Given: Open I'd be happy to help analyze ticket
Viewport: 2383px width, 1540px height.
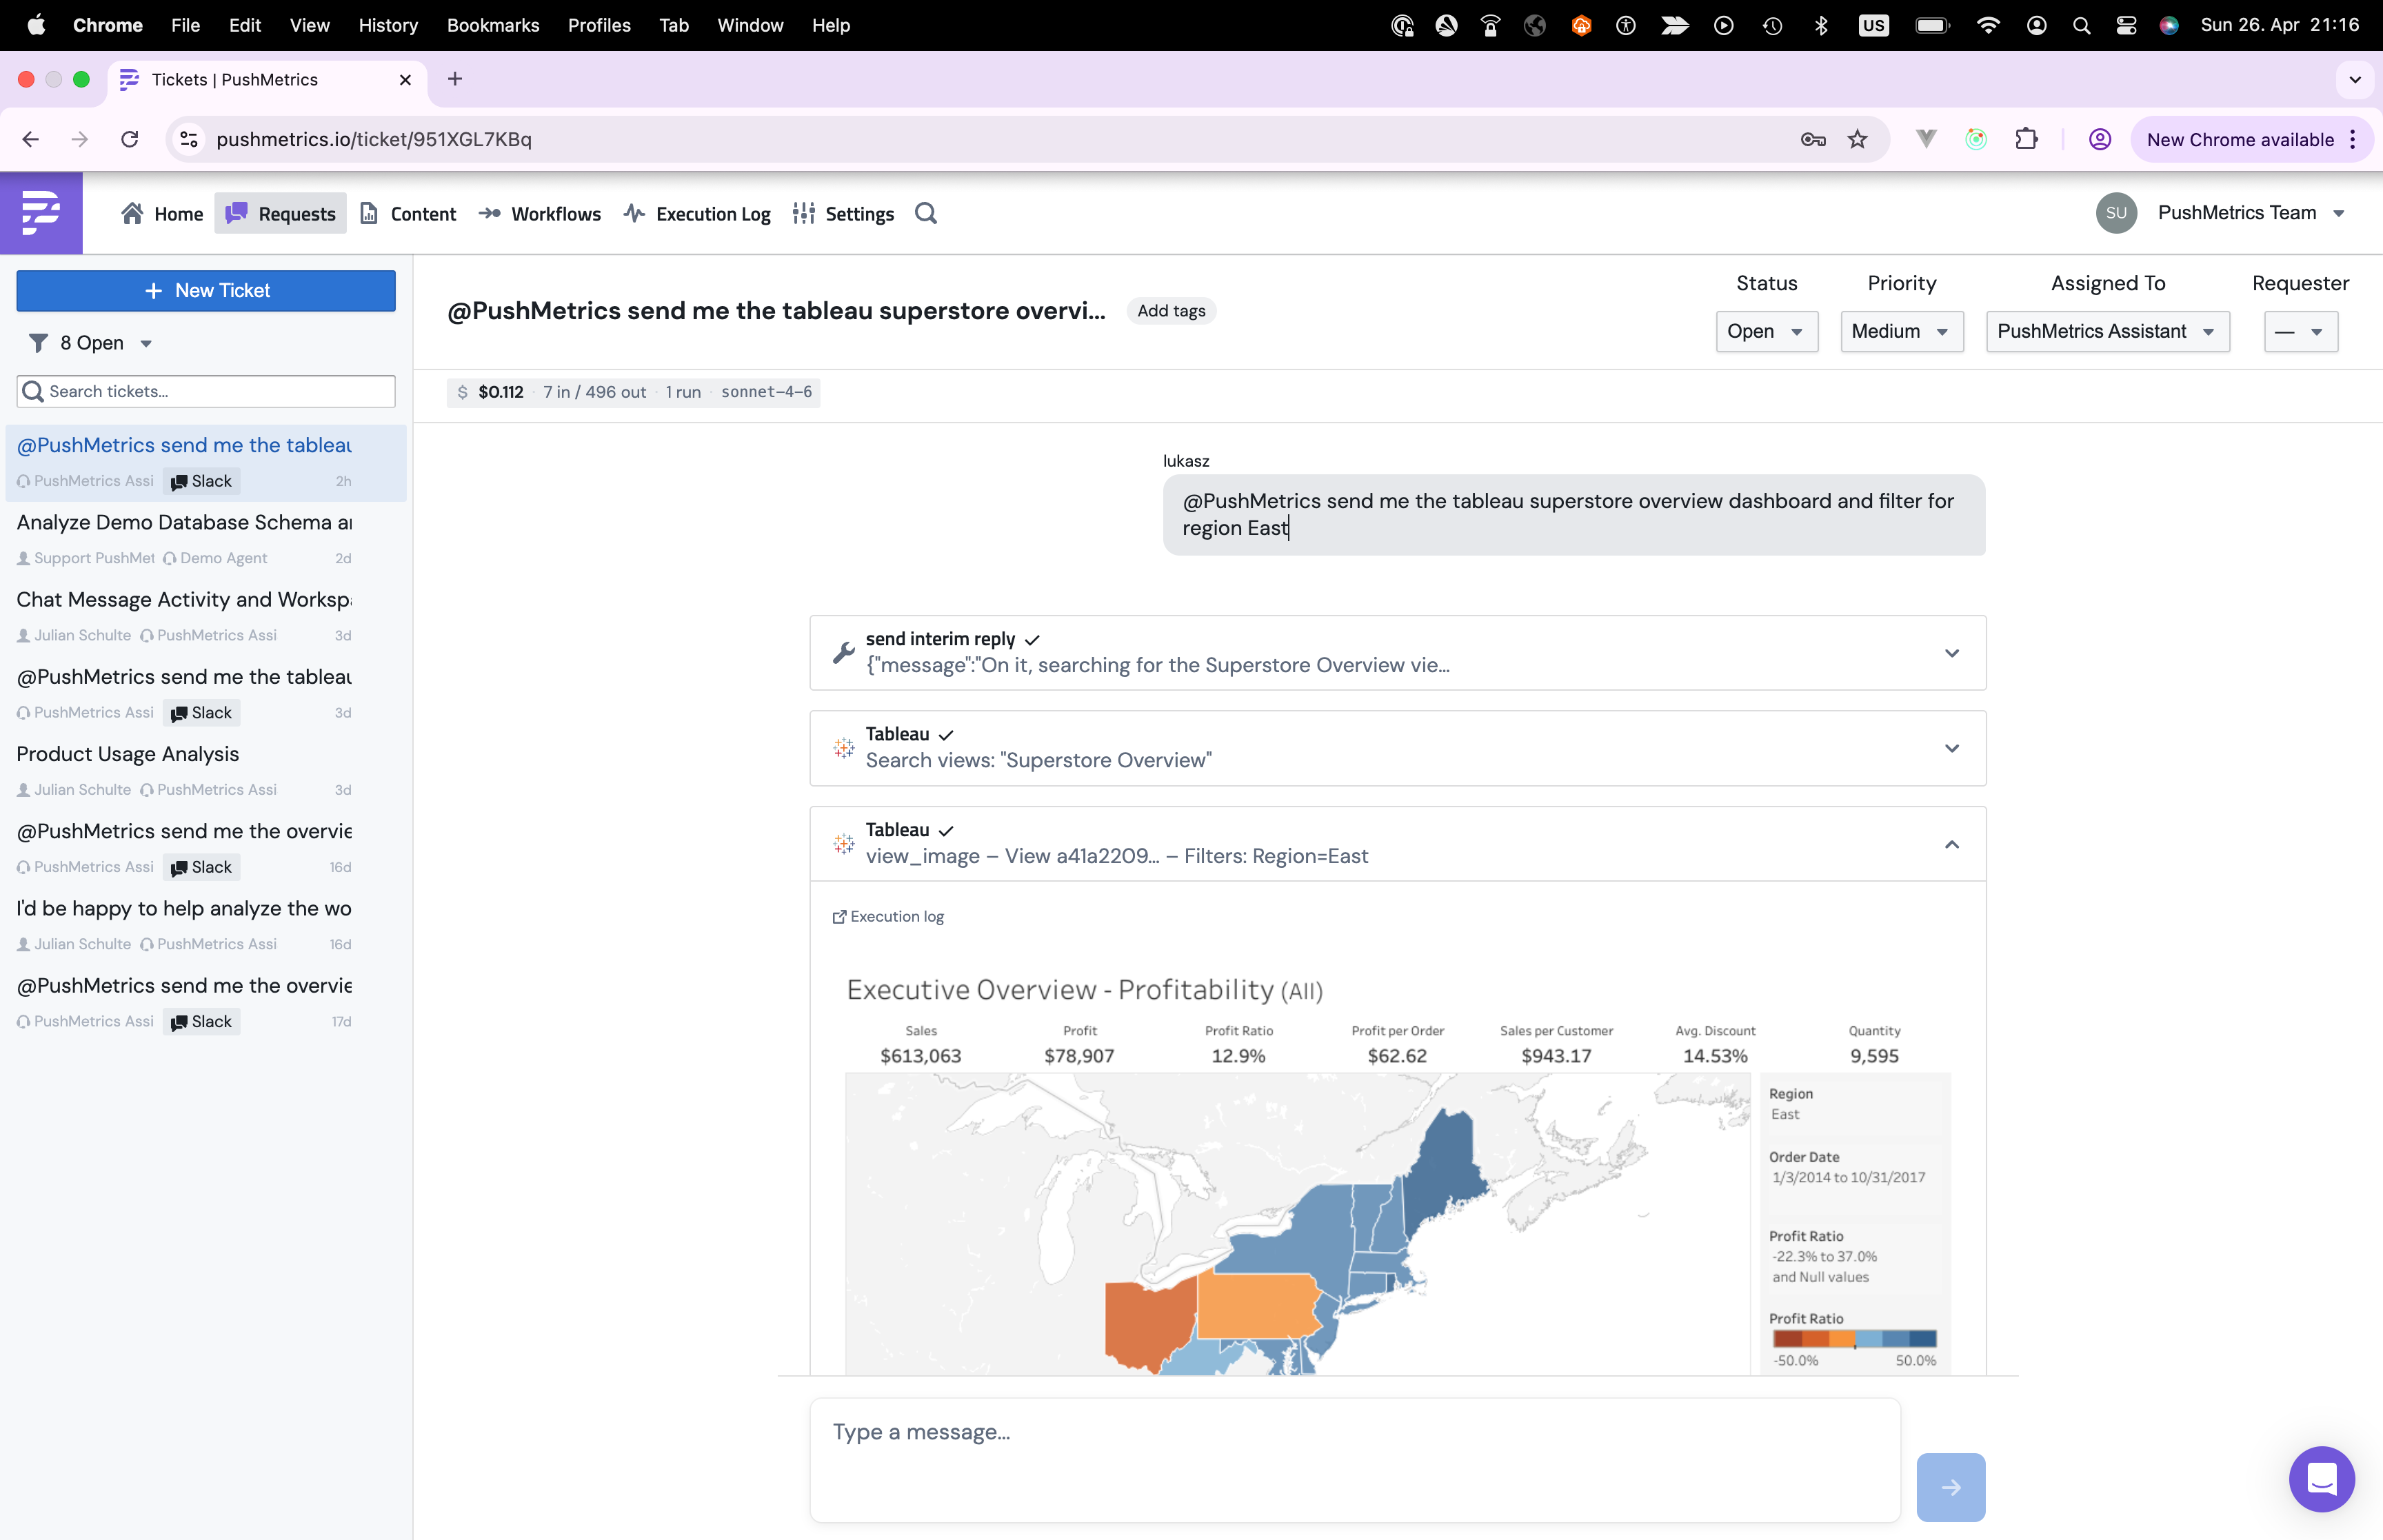Looking at the screenshot, I should pos(206,925).
